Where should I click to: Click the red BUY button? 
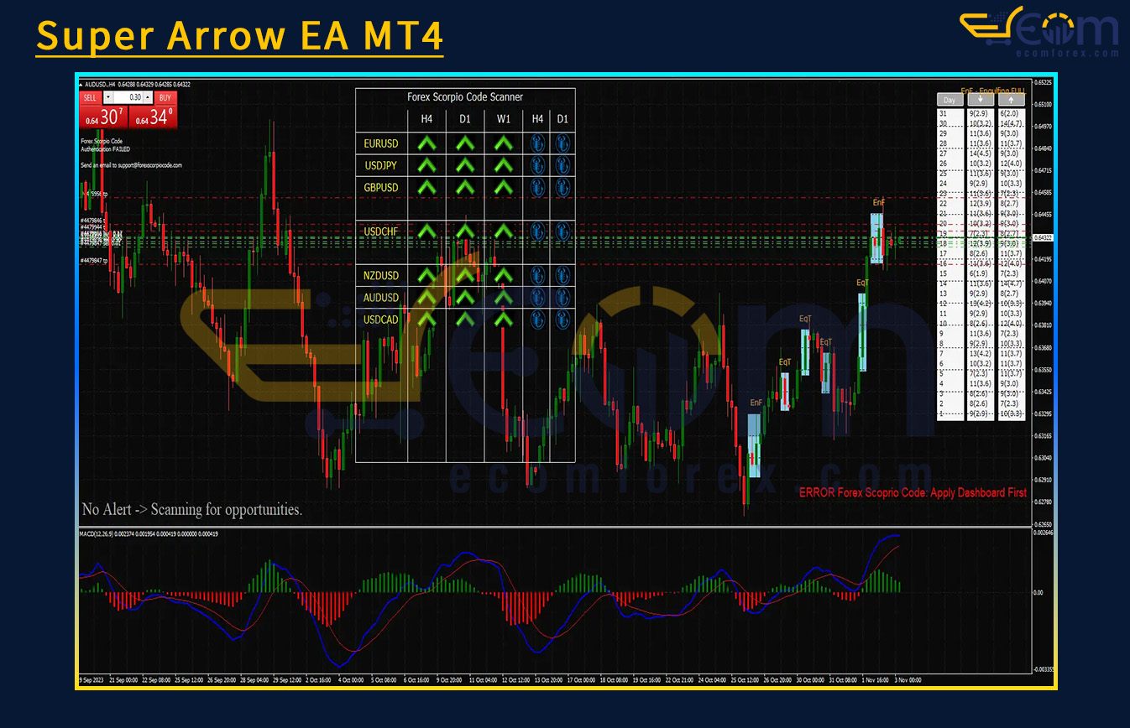[x=165, y=97]
